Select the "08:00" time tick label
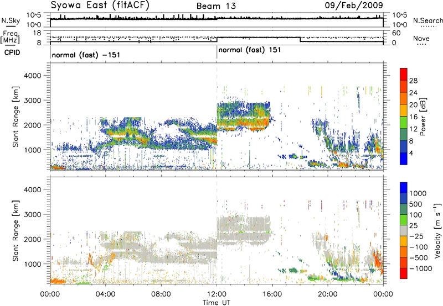This screenshot has width=443, height=306. click(161, 294)
